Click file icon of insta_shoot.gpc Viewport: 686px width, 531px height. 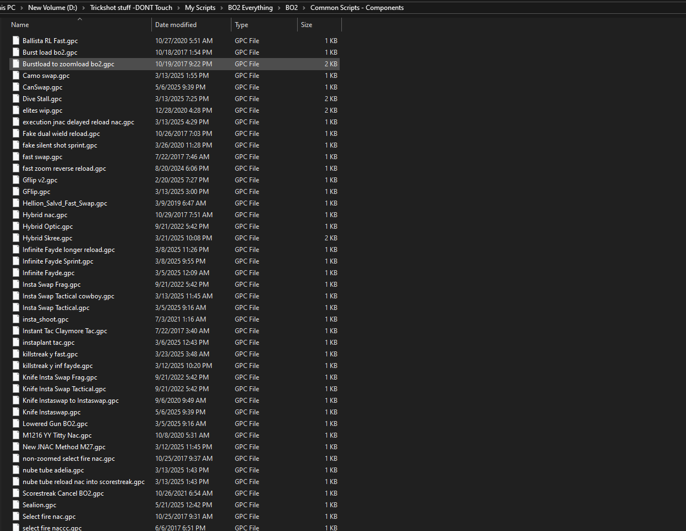coord(16,319)
